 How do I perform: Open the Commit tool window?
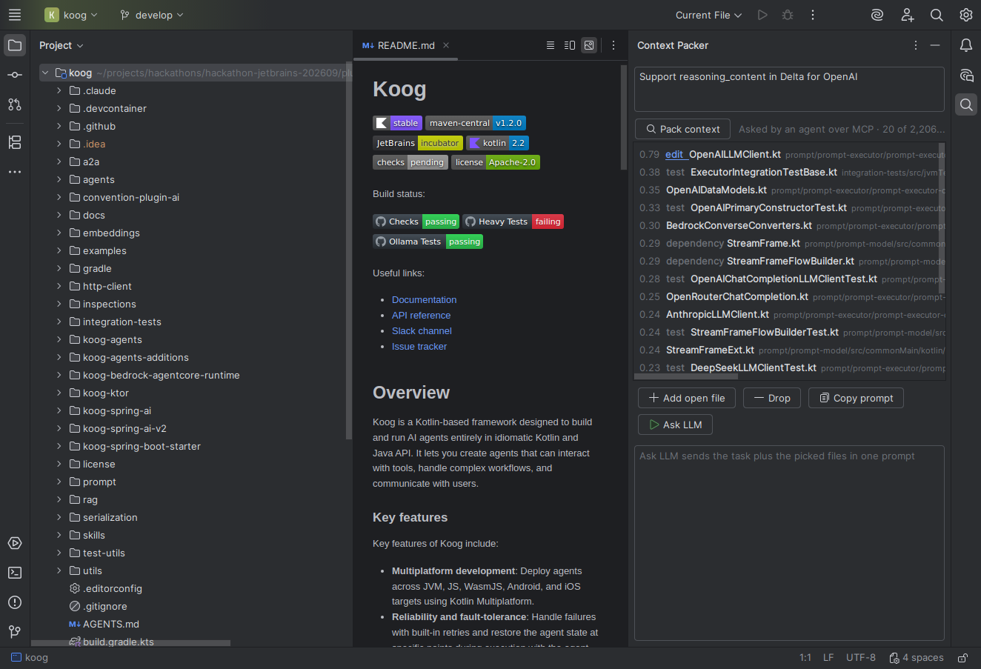tap(15, 75)
